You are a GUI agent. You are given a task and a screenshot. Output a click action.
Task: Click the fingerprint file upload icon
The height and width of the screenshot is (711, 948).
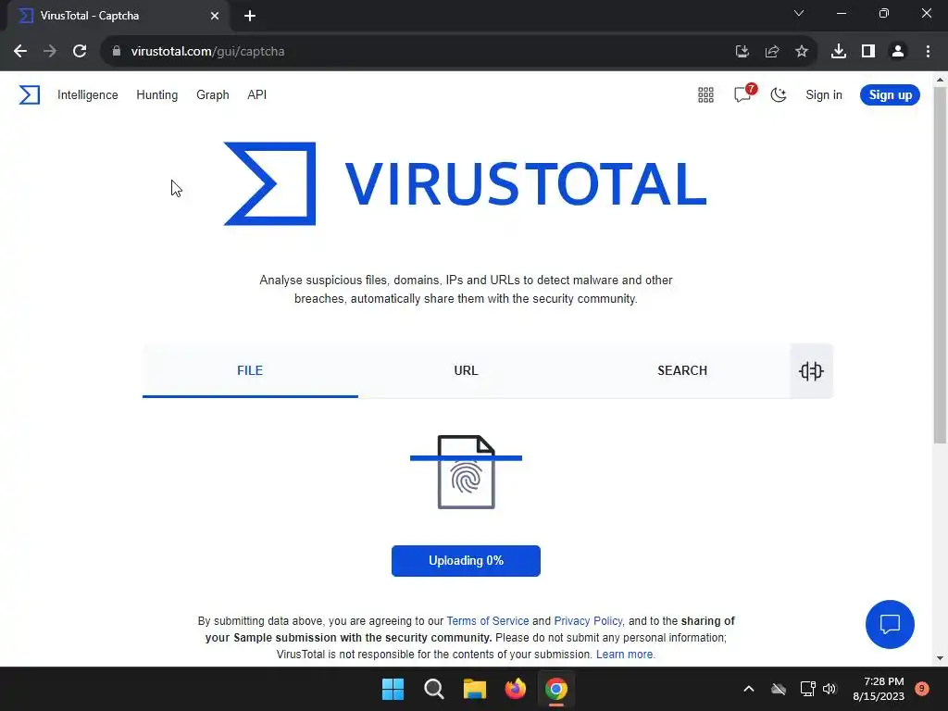click(467, 472)
